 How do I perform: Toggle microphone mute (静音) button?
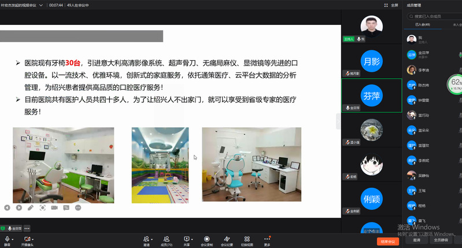pyautogui.click(x=7, y=239)
